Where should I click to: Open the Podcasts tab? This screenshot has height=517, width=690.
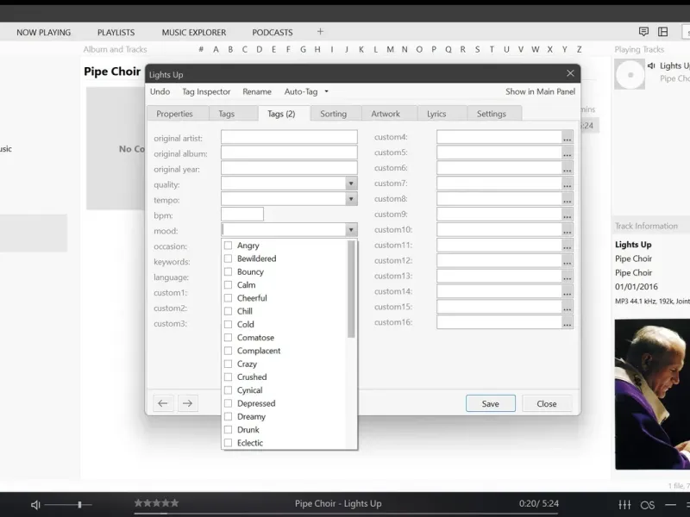(x=273, y=33)
